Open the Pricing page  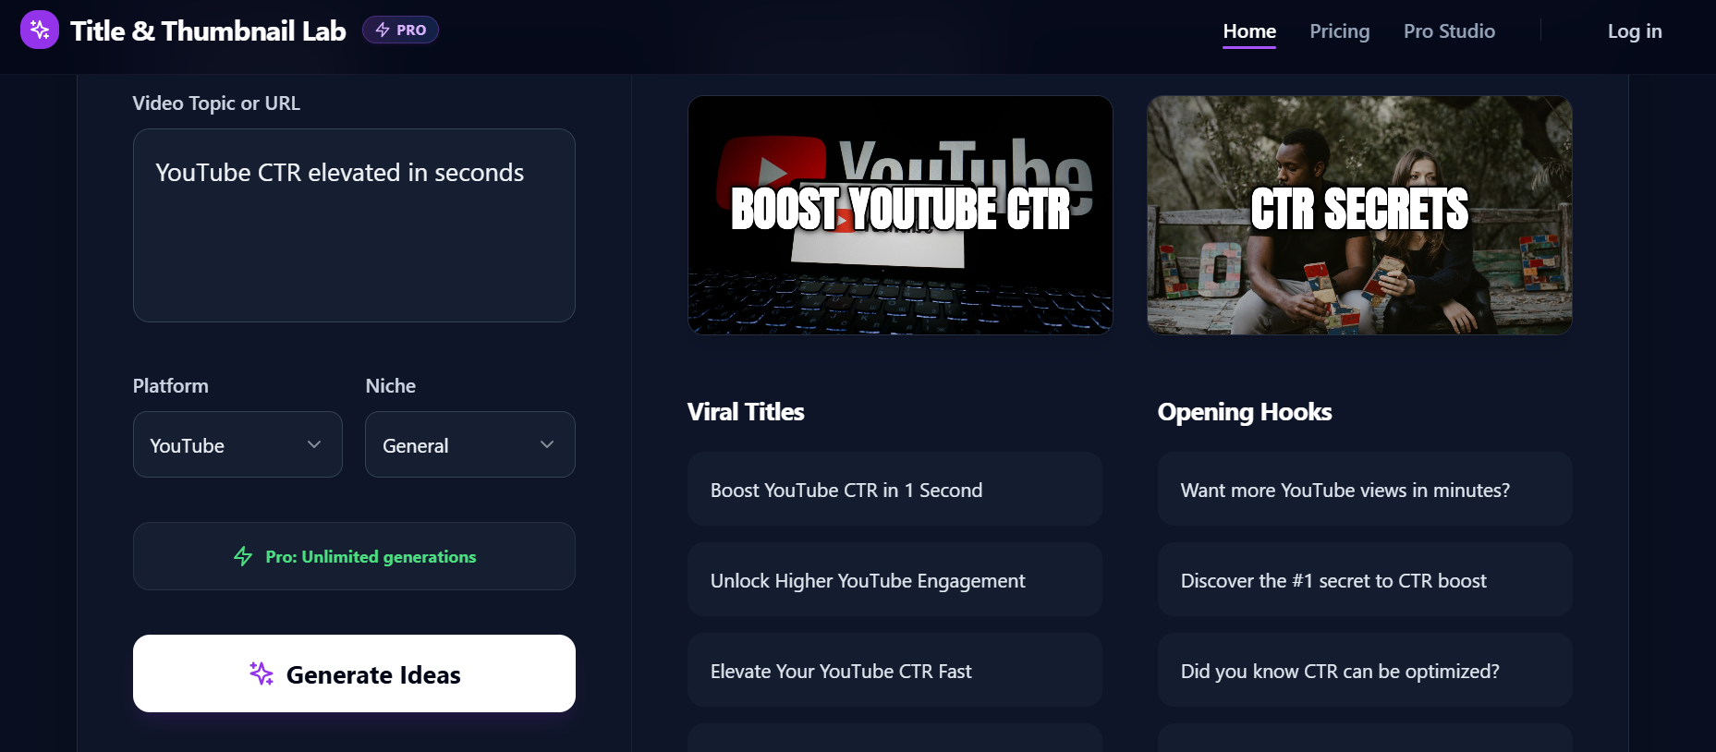(1340, 31)
